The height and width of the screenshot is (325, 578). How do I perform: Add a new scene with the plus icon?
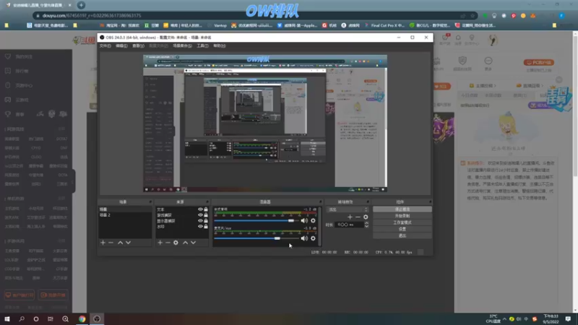tap(103, 243)
